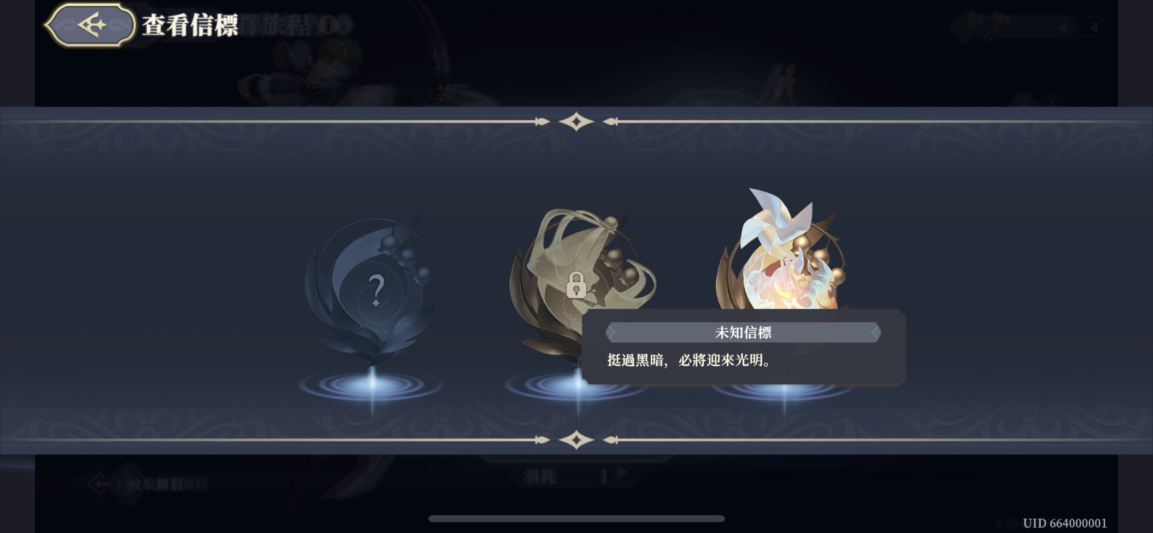The height and width of the screenshot is (533, 1153).
Task: Tap the 挺過黑暗，必將迎來光明 description text
Action: (x=689, y=360)
